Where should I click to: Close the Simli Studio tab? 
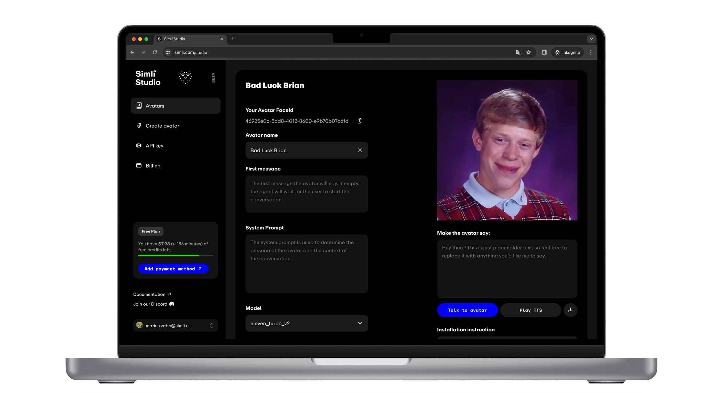222,39
